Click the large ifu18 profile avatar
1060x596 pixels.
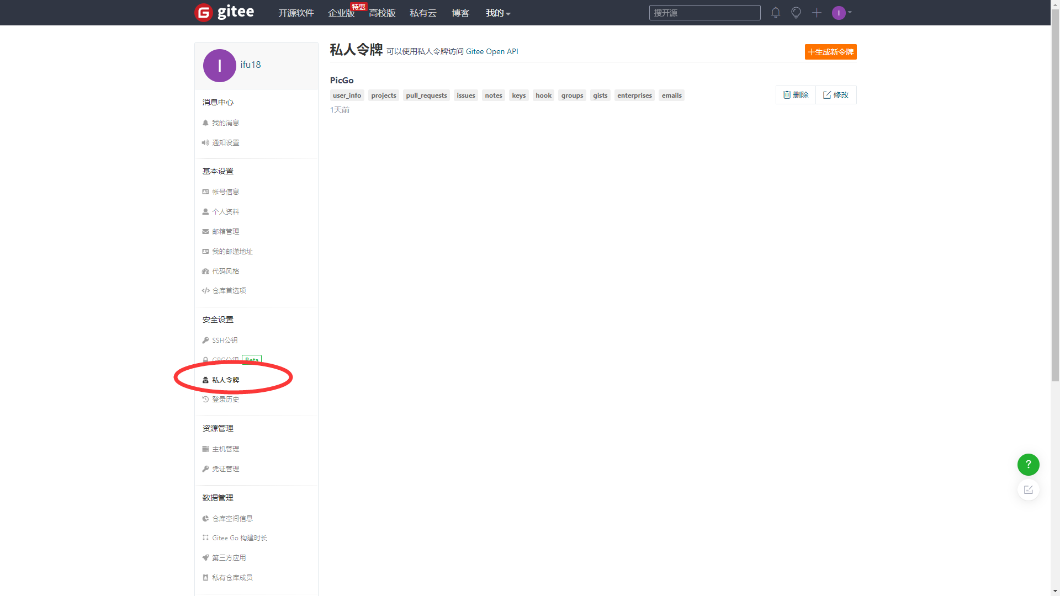(219, 65)
